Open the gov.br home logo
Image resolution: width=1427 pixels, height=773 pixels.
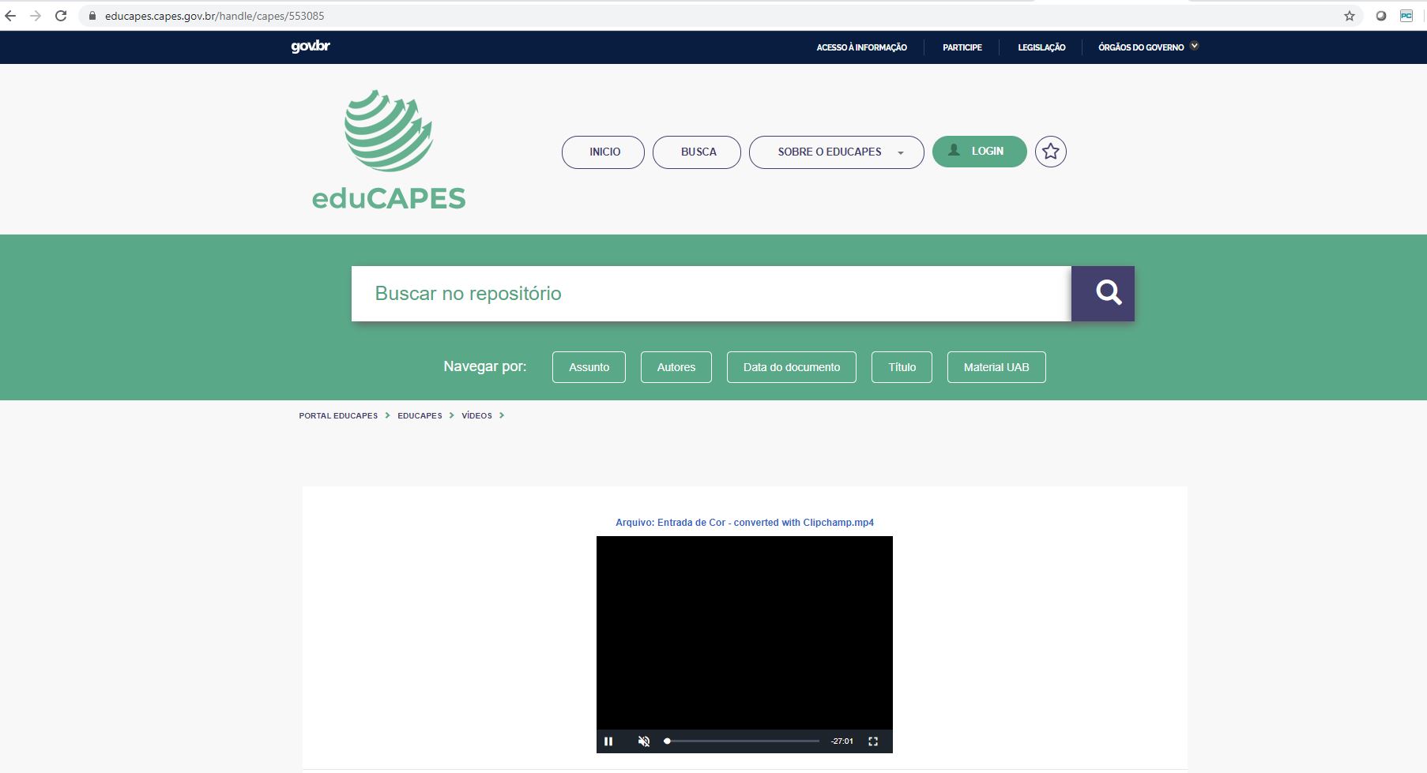pyautogui.click(x=311, y=47)
